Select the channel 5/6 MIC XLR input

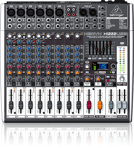pos(50,12)
